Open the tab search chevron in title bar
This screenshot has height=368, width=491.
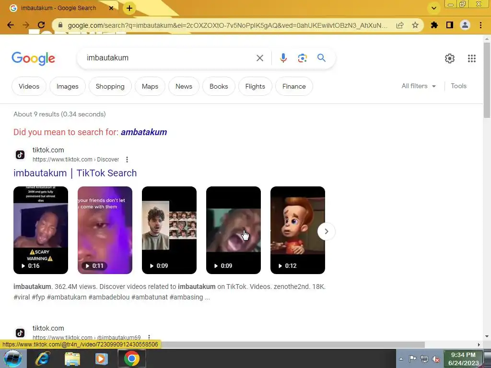(x=434, y=8)
